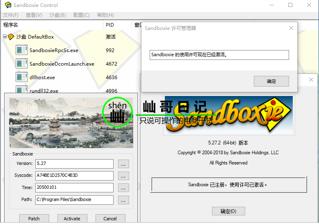319x224 pixels.
Task: Click the rundll32.exe process icon
Action: [x=22, y=89]
